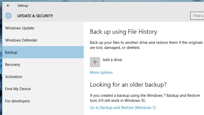
Task: Click the Add a drive label
Action: point(112,60)
